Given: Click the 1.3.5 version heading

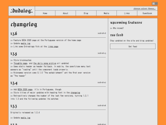Looking at the screenshot, I should tap(14, 54).
